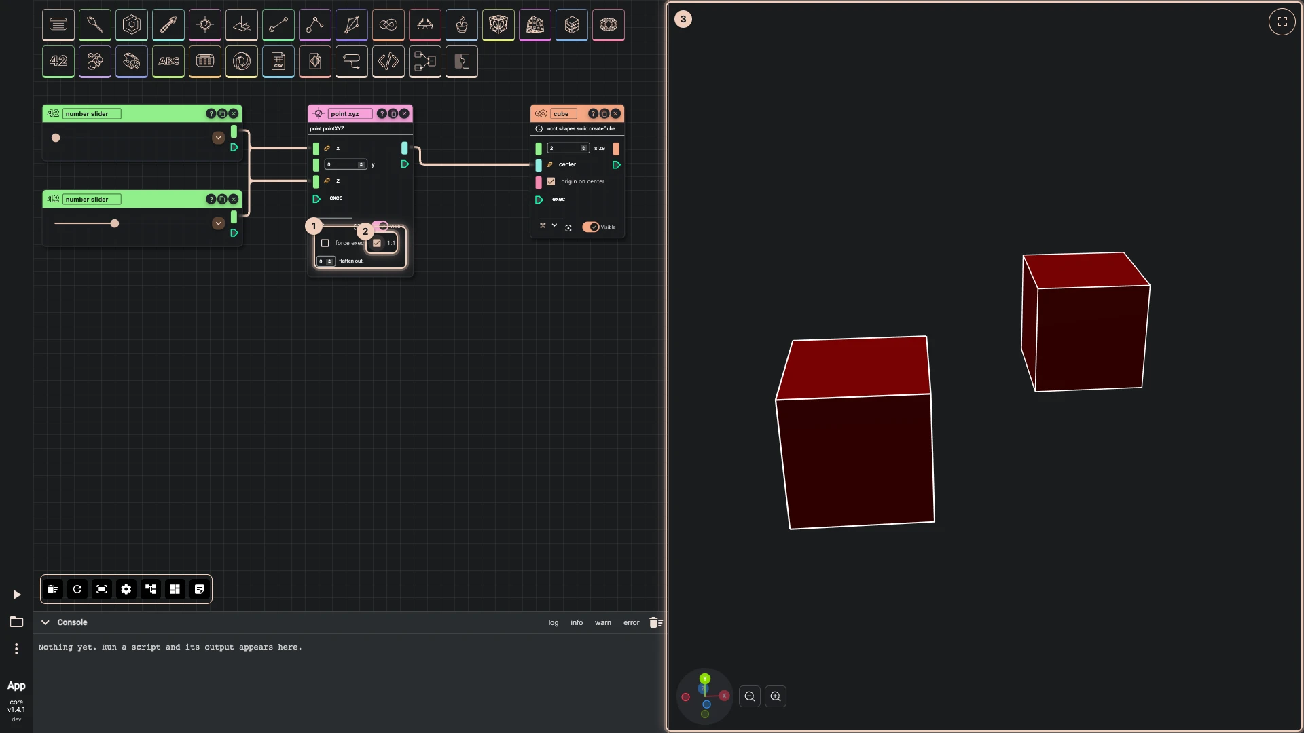
Task: Select the three-point polyline category icon
Action: [315, 24]
